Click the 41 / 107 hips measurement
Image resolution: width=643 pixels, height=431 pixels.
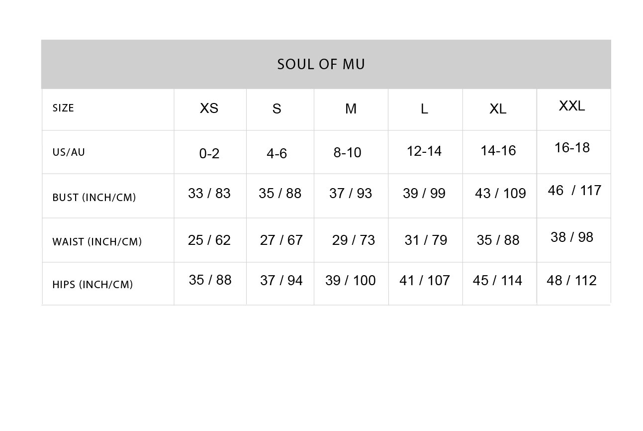click(425, 280)
